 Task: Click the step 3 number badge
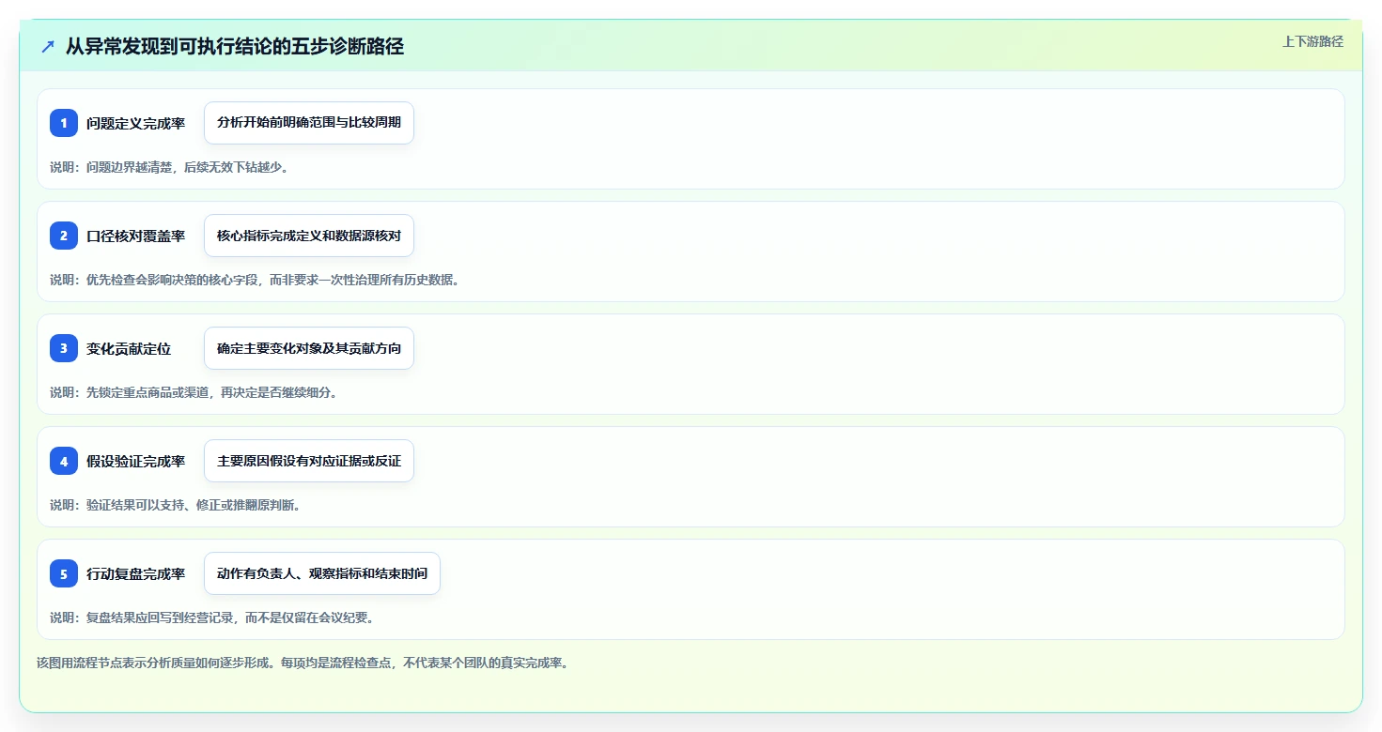pyautogui.click(x=64, y=348)
